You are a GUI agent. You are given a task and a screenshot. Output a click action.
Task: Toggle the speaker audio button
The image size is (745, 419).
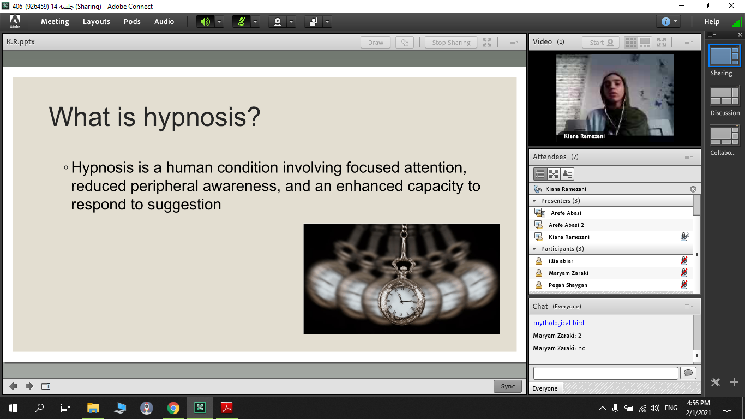click(205, 22)
